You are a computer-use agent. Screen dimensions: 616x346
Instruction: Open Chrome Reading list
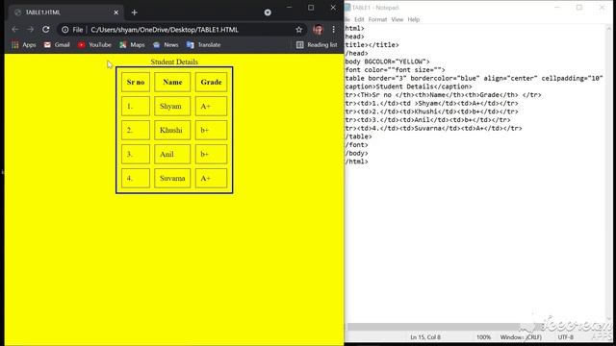coord(317,45)
